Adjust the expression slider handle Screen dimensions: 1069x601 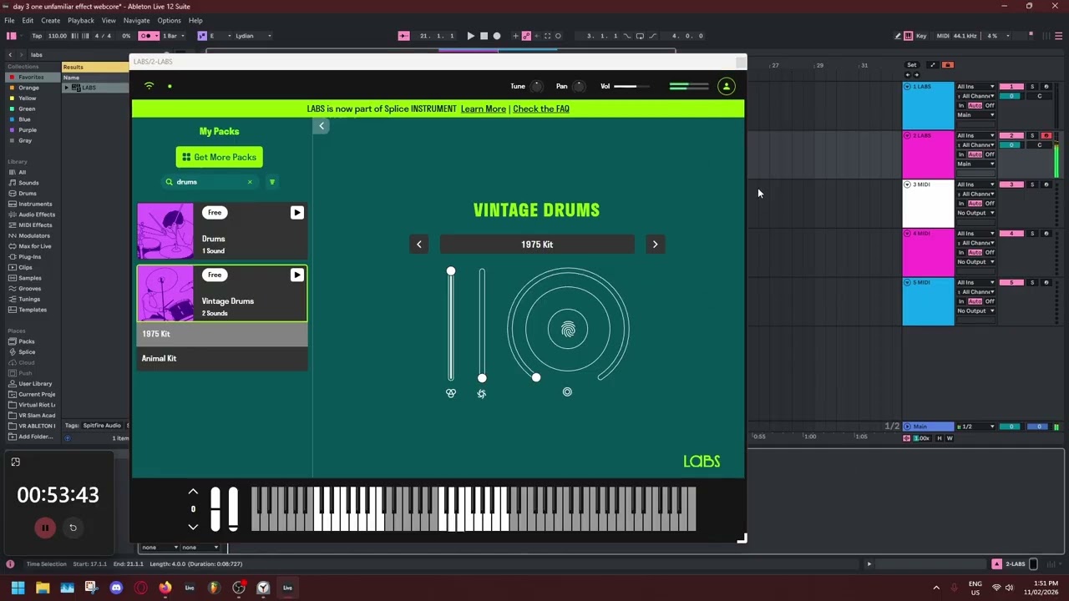point(451,271)
